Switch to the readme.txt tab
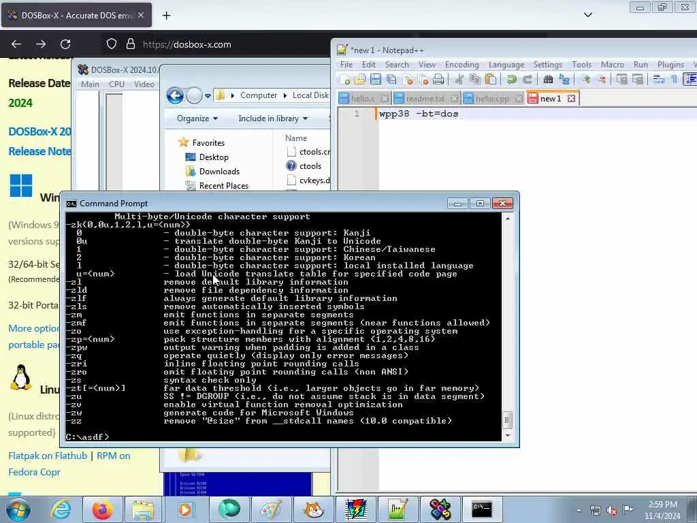 [425, 99]
